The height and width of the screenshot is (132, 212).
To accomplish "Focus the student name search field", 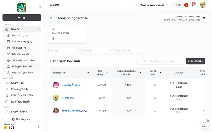I will click(x=160, y=61).
